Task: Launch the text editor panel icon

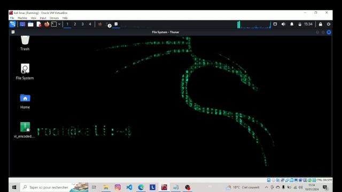Action: [x=39, y=24]
